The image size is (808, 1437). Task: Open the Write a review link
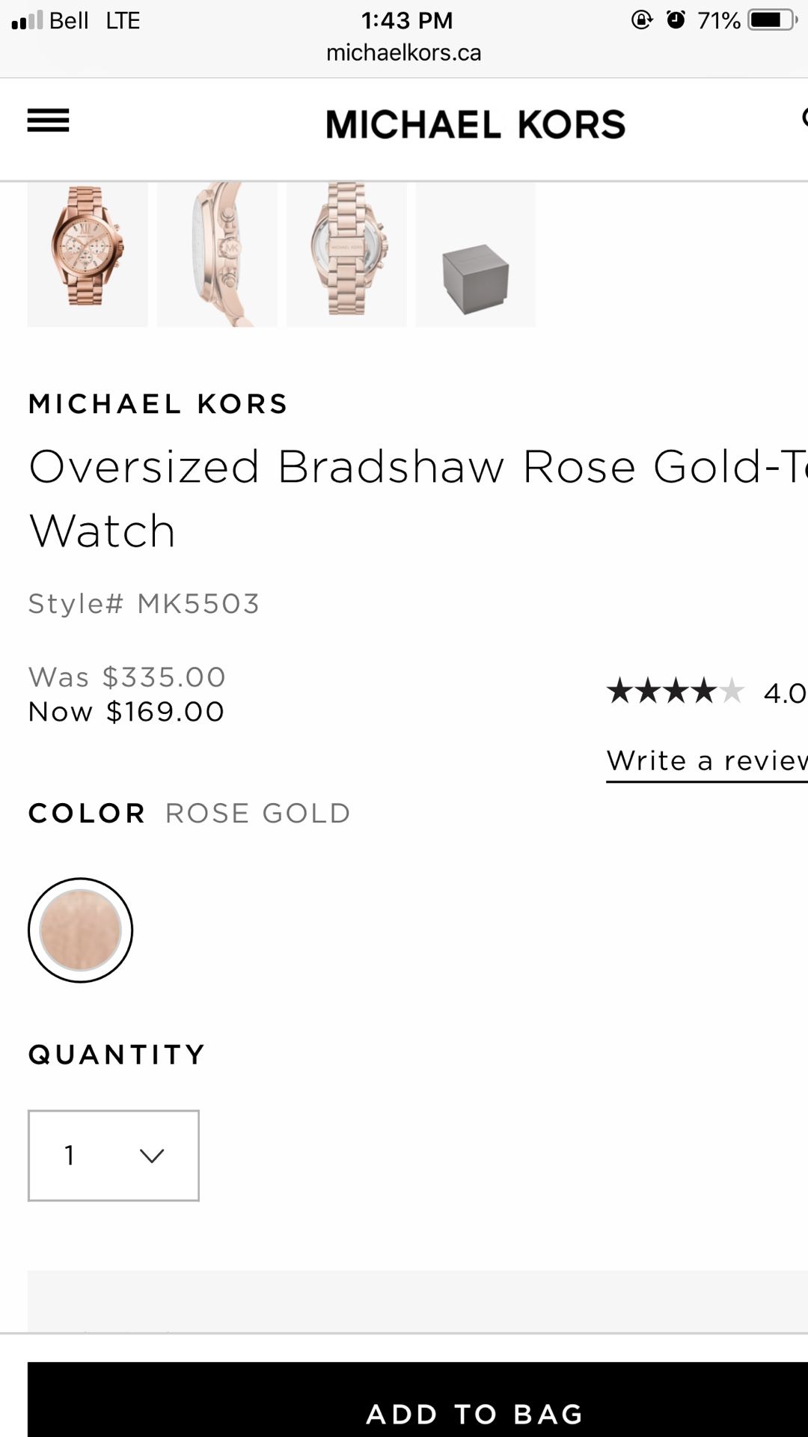click(706, 761)
